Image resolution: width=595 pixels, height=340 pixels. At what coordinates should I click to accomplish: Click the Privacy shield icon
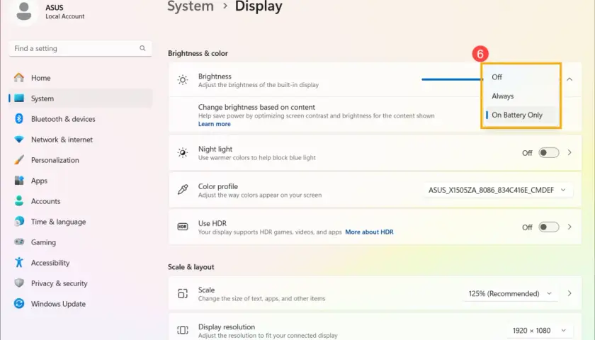(19, 283)
